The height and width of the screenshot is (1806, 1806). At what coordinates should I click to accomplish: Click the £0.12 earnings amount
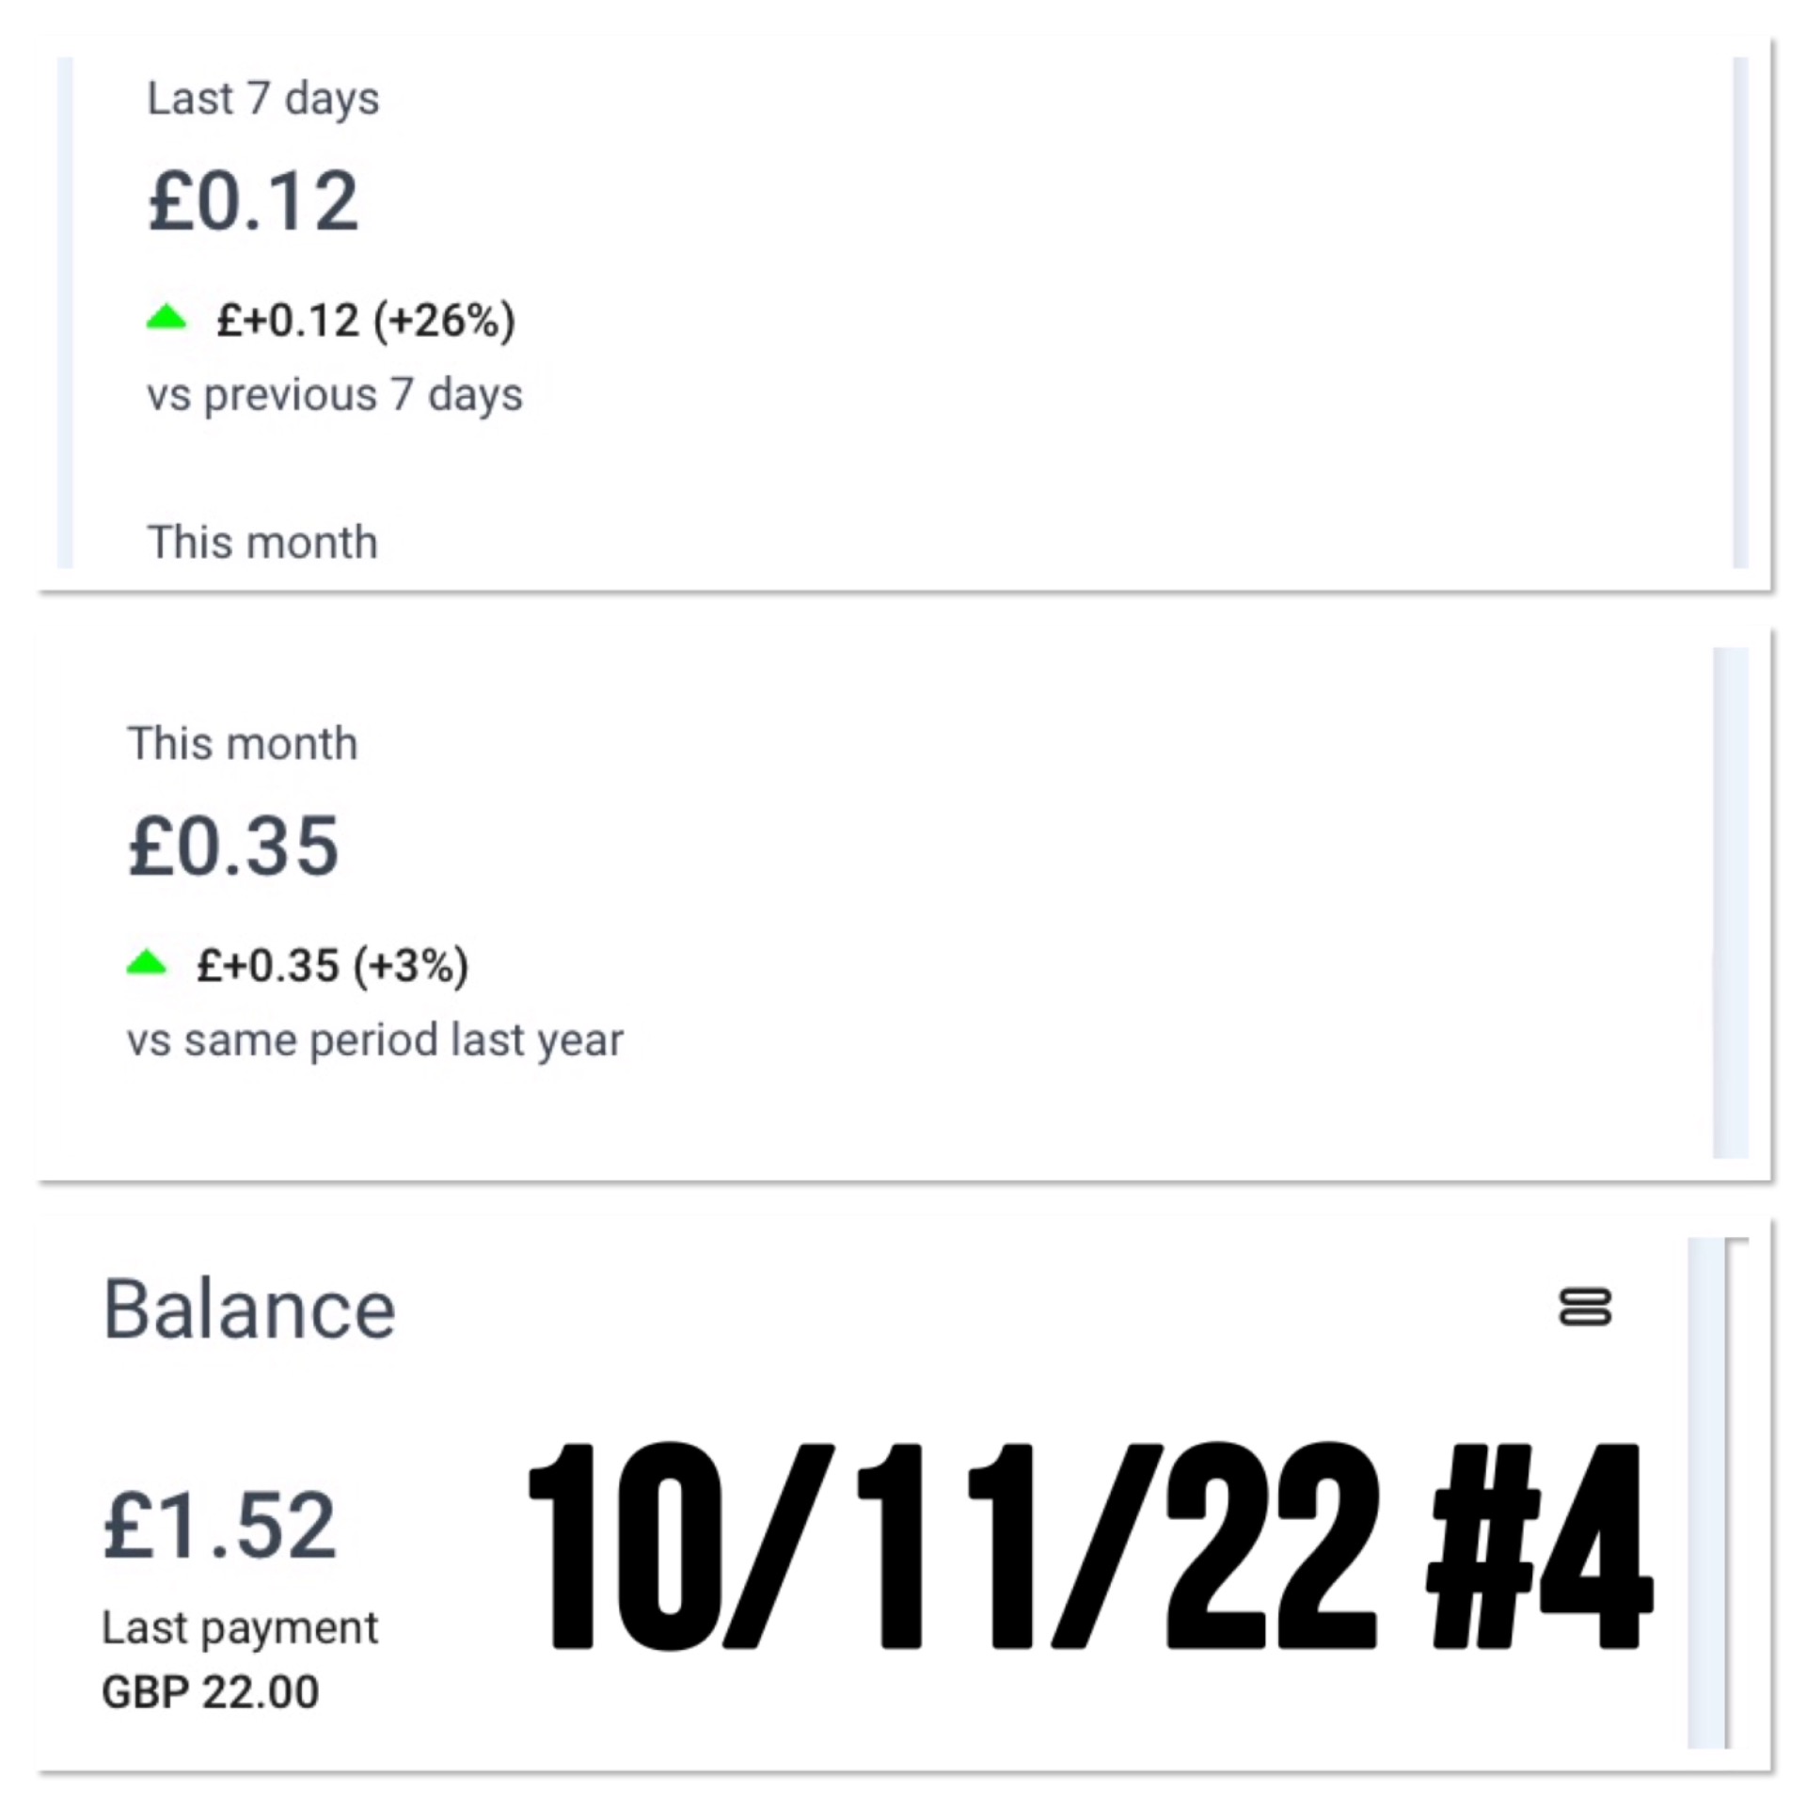[254, 200]
